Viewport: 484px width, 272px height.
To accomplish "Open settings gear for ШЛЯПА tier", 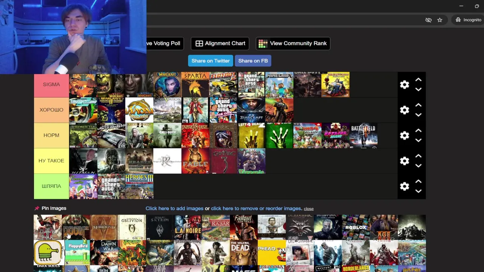I will [x=405, y=186].
